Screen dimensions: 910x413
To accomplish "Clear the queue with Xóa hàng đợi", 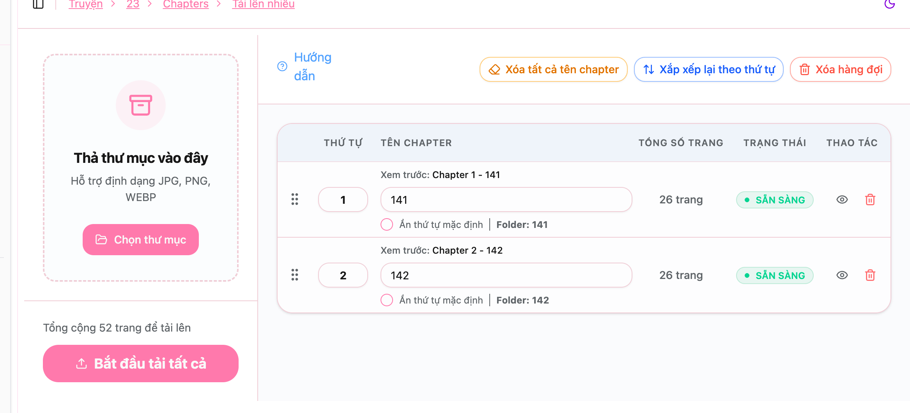I will click(840, 69).
